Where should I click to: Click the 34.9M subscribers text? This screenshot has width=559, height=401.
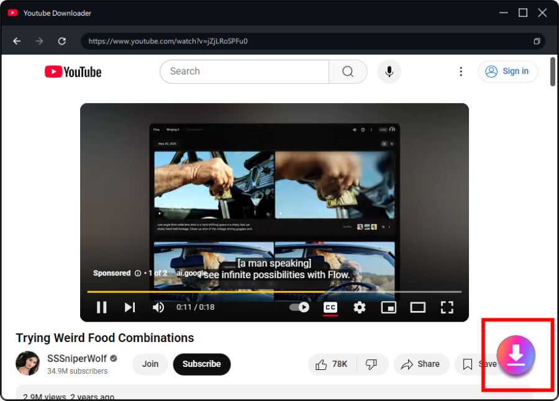[x=77, y=371]
